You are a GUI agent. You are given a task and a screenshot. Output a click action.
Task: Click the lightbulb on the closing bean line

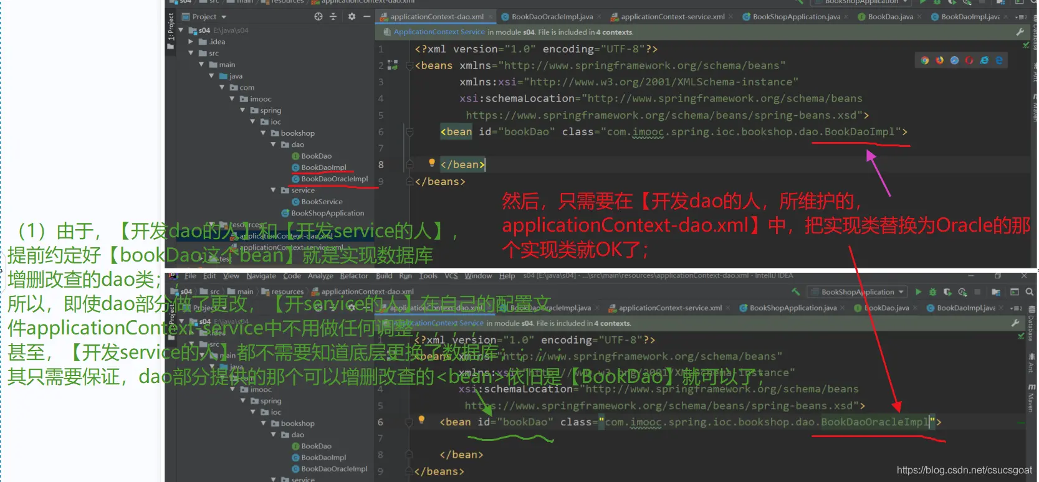coord(431,163)
